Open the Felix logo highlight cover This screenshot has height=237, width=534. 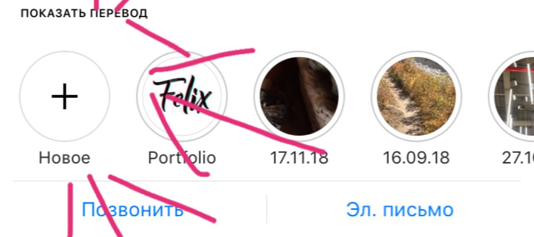click(x=182, y=97)
